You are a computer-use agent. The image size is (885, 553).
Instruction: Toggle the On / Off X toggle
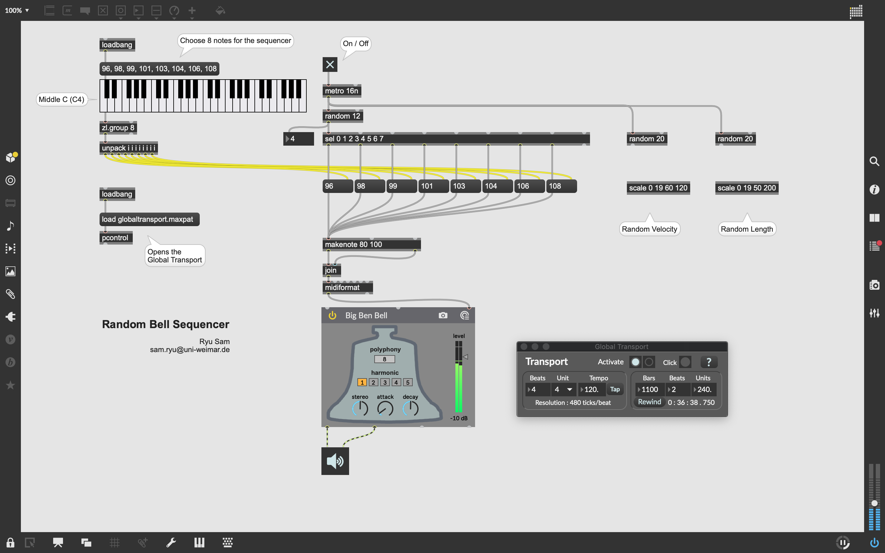pyautogui.click(x=330, y=65)
